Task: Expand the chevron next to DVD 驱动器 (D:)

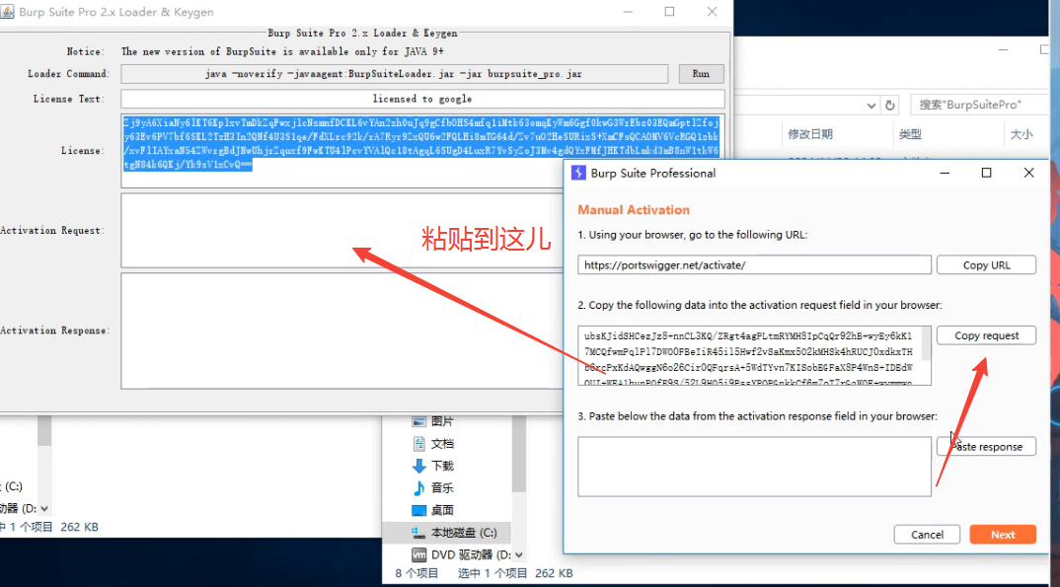Action: click(518, 554)
